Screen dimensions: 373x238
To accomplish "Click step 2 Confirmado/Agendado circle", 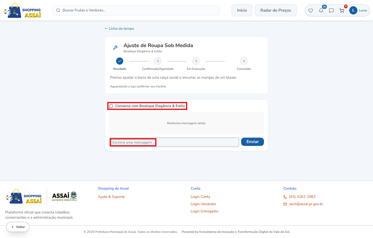I will click(158, 61).
